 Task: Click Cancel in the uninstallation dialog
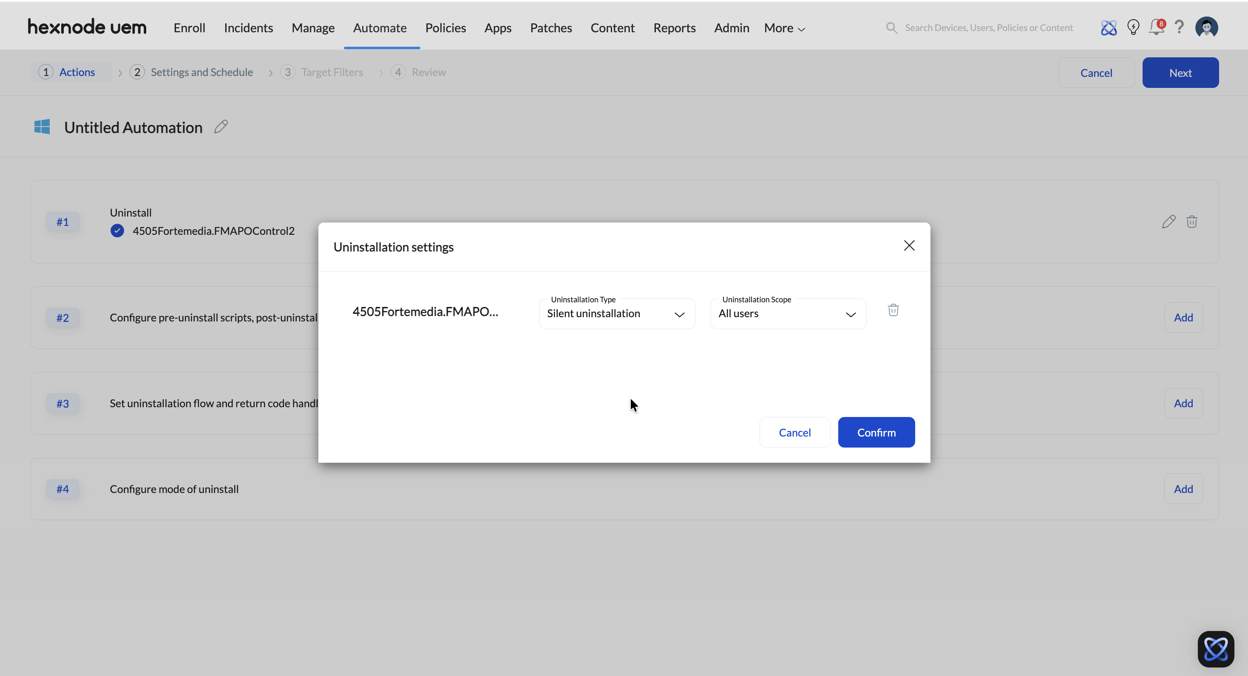point(794,433)
